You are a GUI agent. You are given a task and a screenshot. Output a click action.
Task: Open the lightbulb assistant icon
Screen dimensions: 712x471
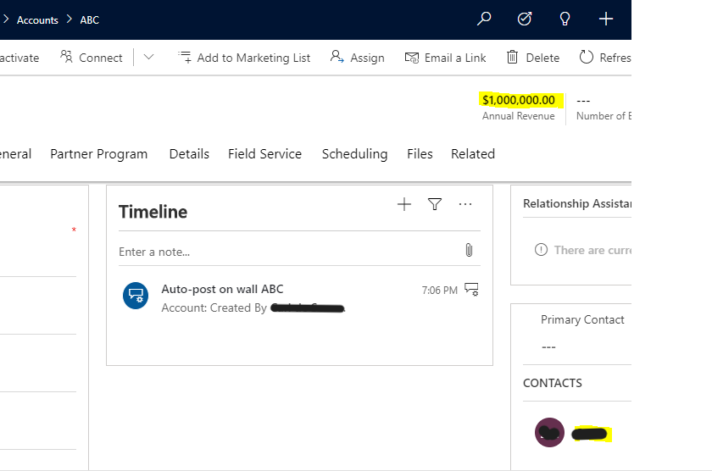pyautogui.click(x=565, y=19)
